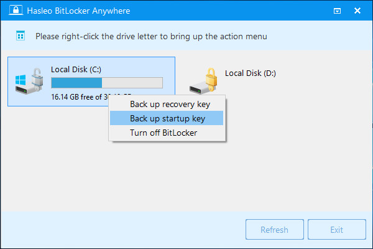Click the Exit button

coord(336,230)
